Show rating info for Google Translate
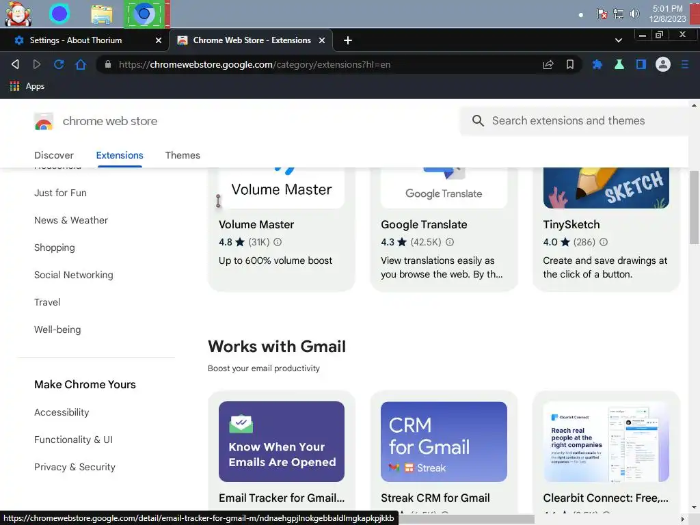The height and width of the screenshot is (525, 700). pos(450,242)
